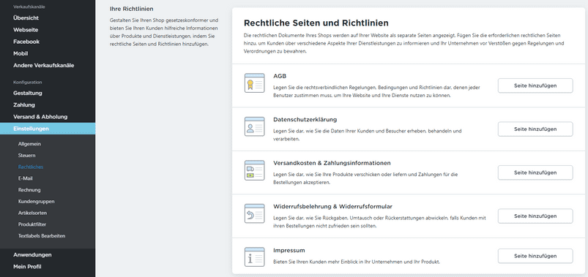Open E-Mail settings submenu
The width and height of the screenshot is (588, 277).
point(25,178)
